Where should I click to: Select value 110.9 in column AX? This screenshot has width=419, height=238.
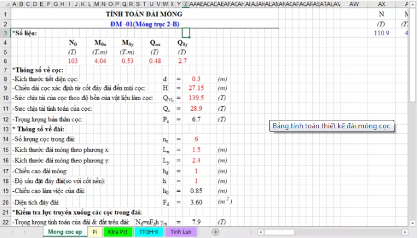click(x=382, y=33)
